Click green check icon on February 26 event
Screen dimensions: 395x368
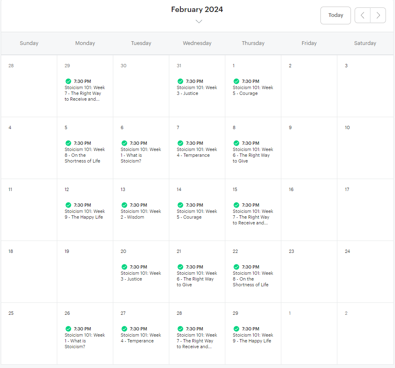[68, 329]
